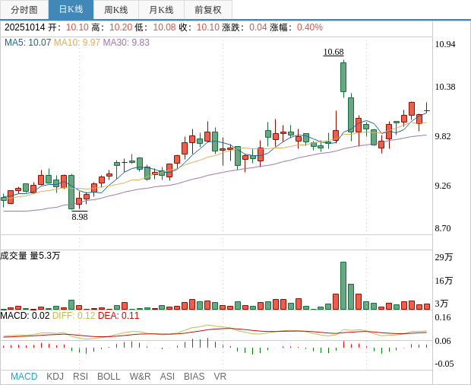
Task: Open the W&R indicator
Action: [140, 377]
